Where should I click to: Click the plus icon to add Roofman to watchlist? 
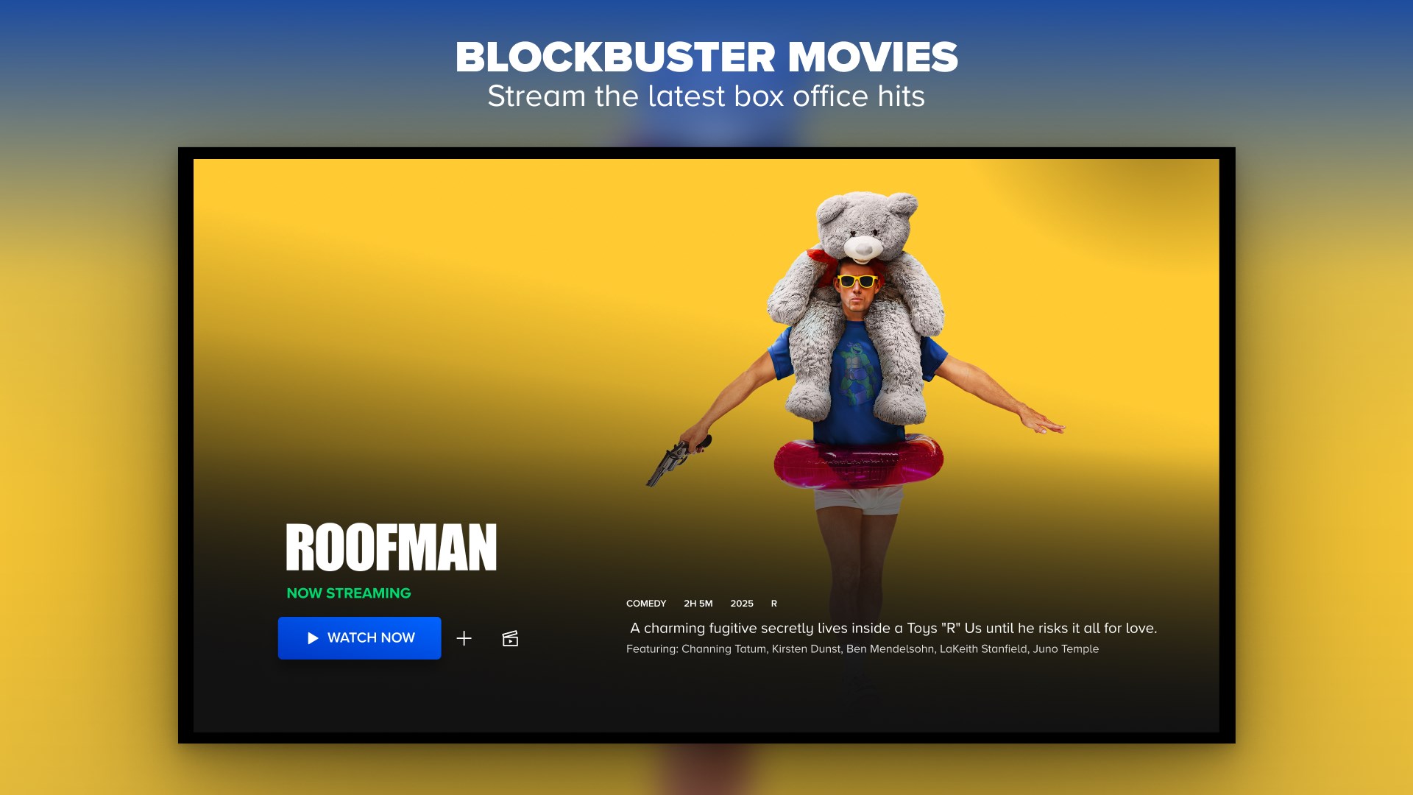tap(464, 638)
